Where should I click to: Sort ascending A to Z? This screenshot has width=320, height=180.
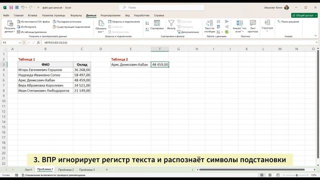[147, 23]
